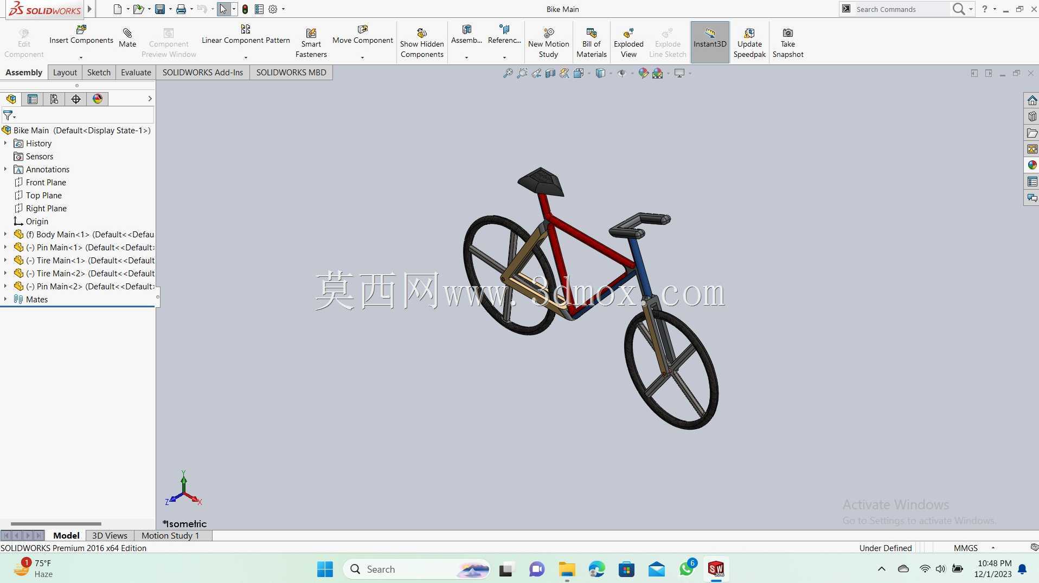Open the ConfigurationManager tab icon
Screen dimensions: 1039x583
tap(54, 99)
